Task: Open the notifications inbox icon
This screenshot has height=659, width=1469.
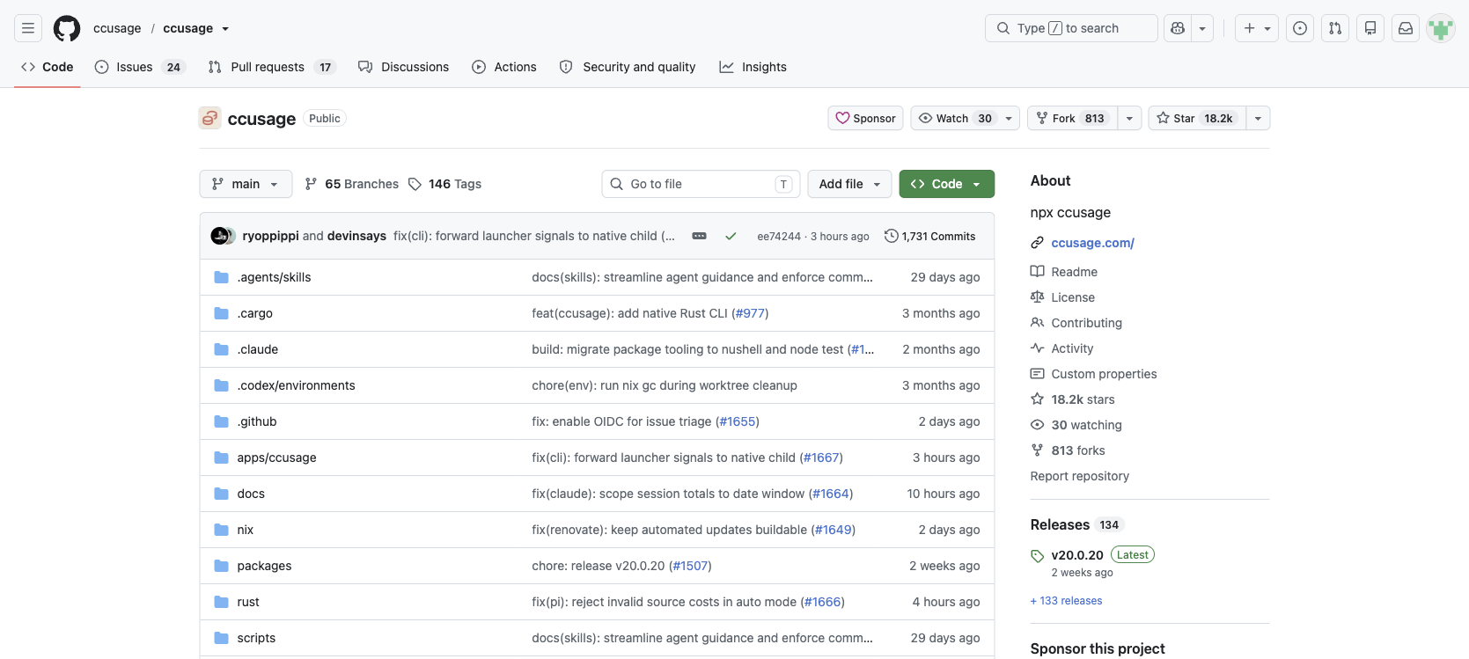Action: point(1406,28)
